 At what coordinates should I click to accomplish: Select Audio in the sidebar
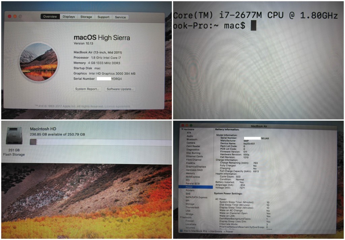pos(190,136)
